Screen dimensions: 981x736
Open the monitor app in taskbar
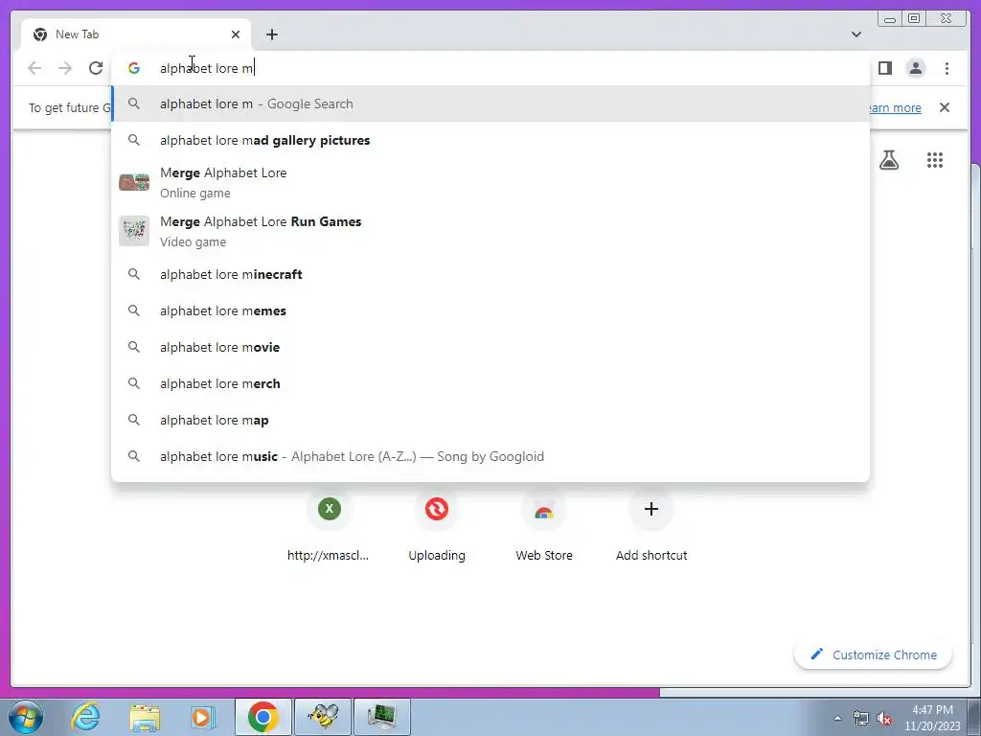point(382,717)
